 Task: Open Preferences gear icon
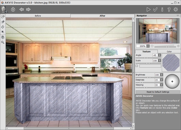176,9
